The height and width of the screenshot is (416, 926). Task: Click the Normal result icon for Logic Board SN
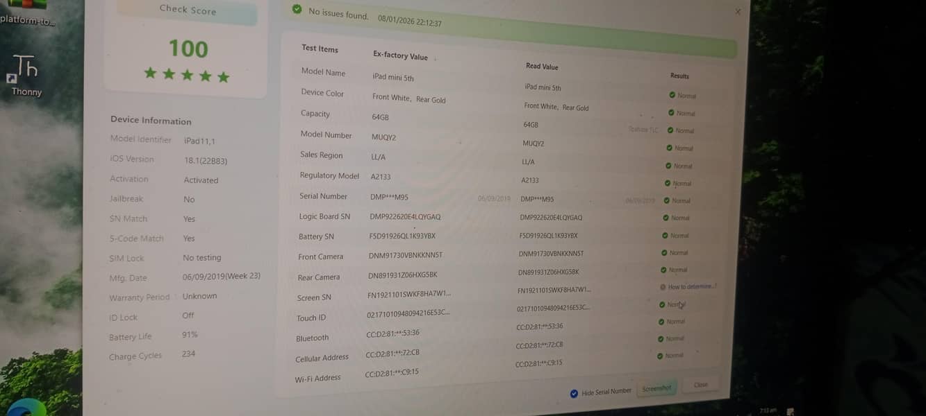coord(665,218)
